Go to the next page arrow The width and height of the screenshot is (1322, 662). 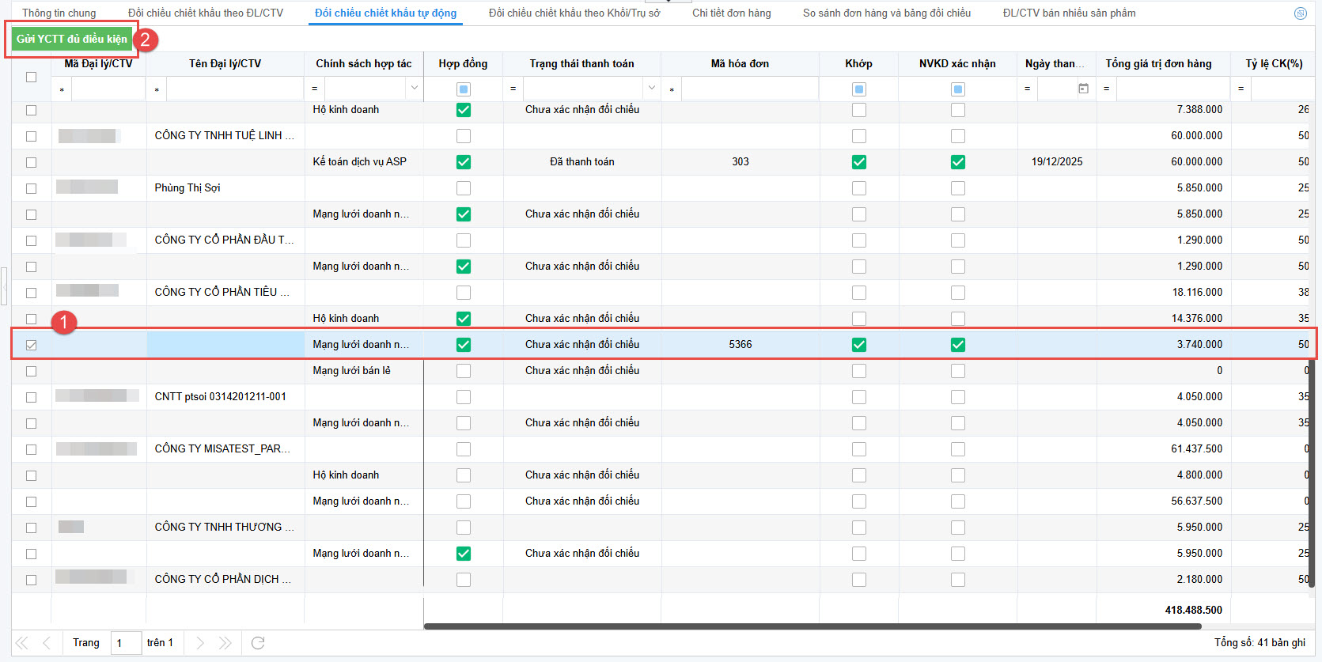(x=200, y=643)
